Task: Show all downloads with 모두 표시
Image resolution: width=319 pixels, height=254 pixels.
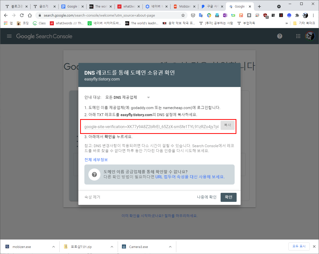Action: point(299,246)
